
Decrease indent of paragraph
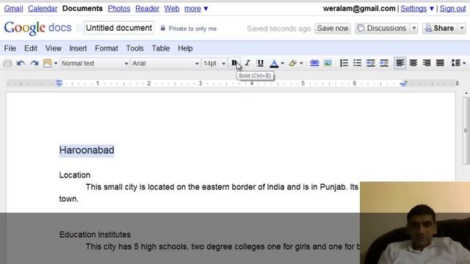370,63
